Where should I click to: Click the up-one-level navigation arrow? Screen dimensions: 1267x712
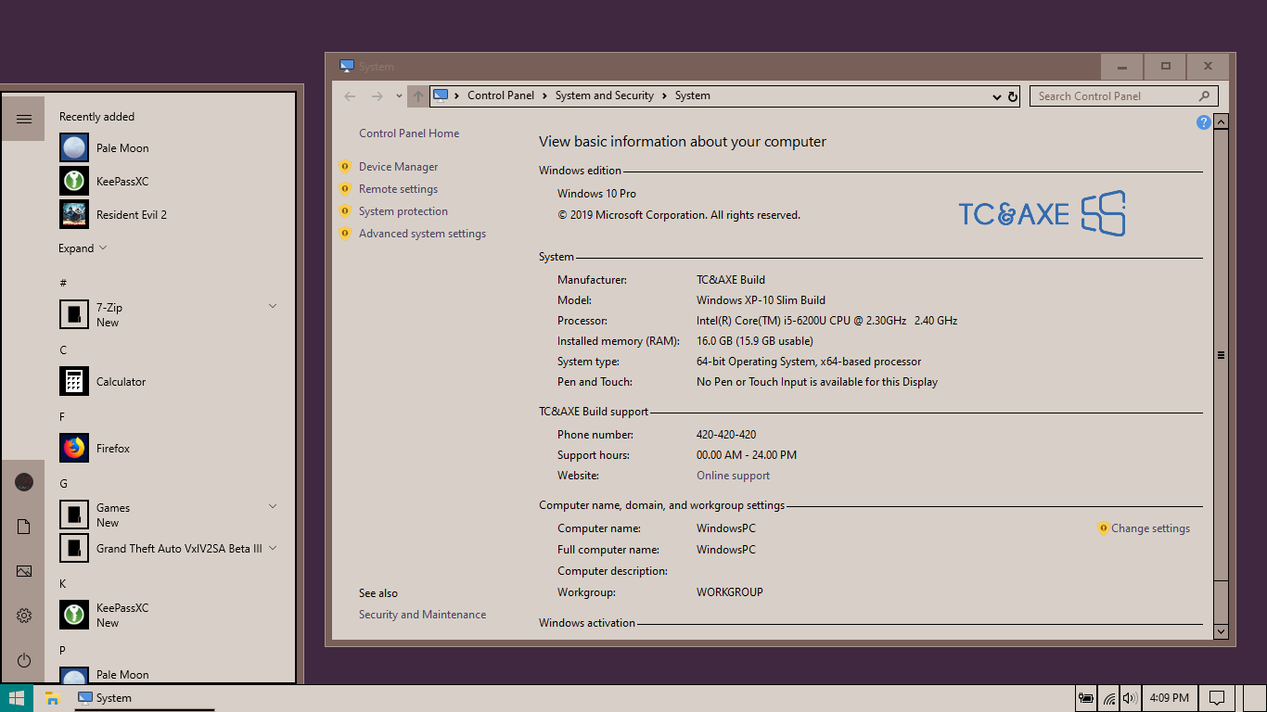(418, 95)
